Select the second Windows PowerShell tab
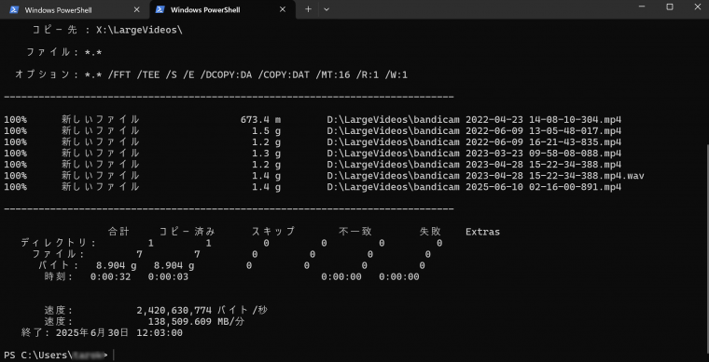 coord(222,9)
